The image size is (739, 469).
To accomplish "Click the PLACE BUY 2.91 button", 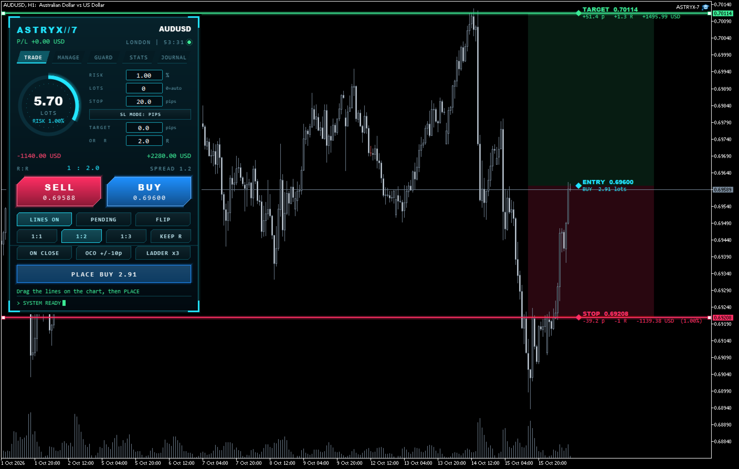I will point(104,274).
